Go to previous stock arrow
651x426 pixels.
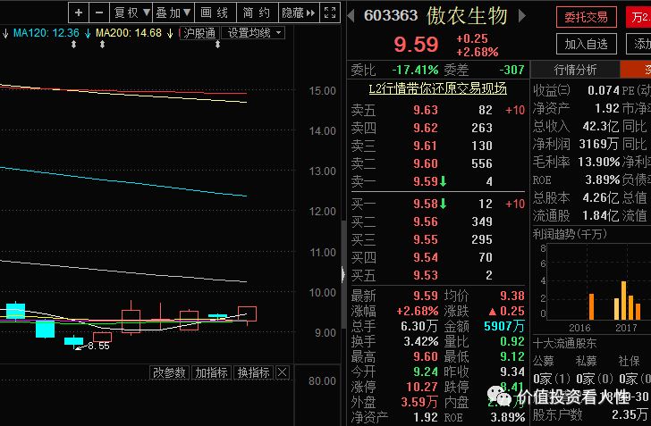[351, 16]
